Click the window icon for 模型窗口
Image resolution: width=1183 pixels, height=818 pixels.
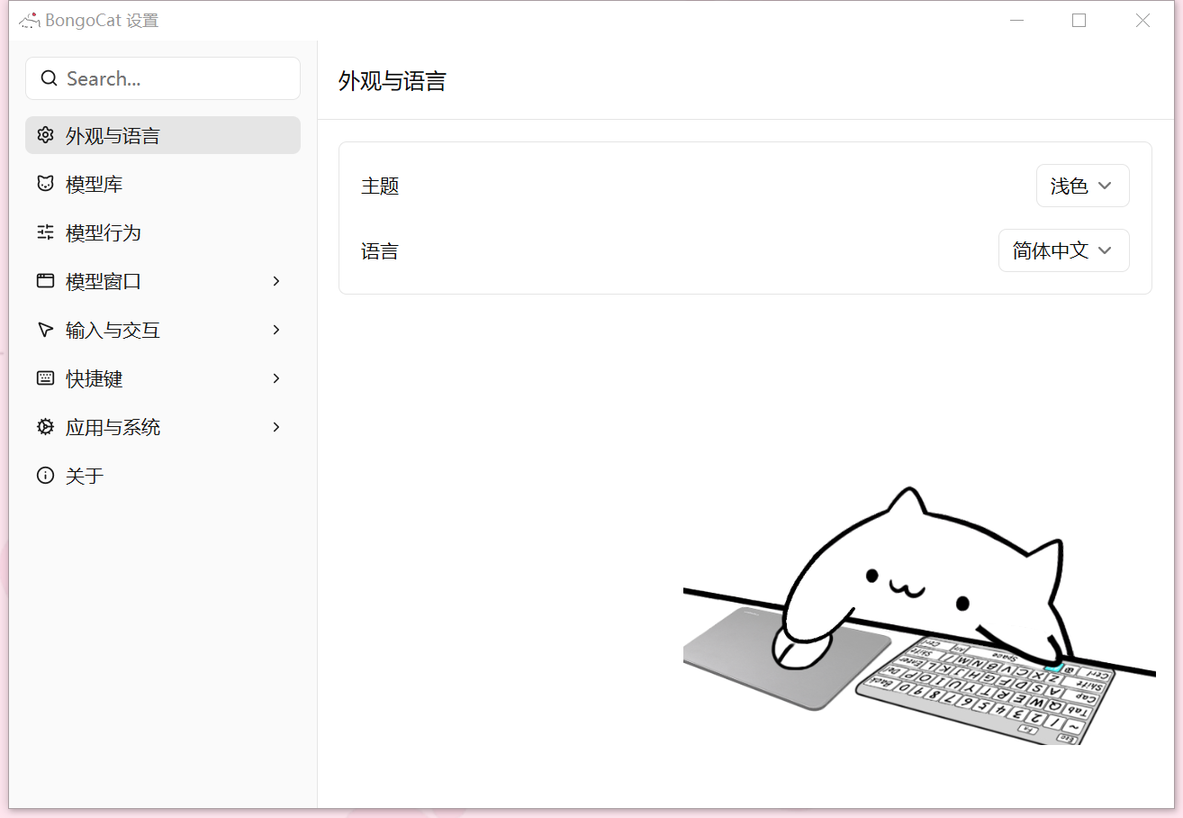(45, 281)
